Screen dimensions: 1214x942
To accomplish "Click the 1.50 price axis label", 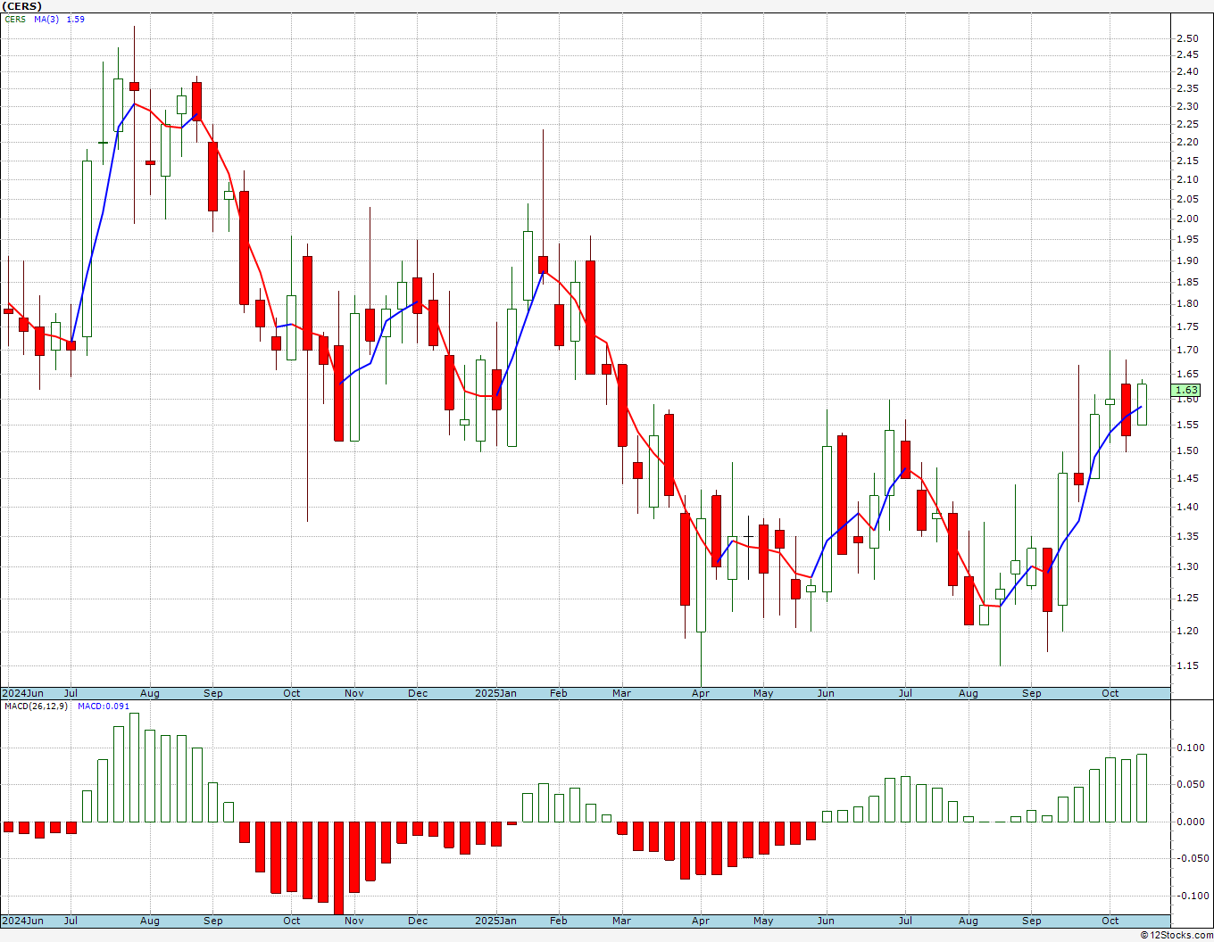I will (1187, 450).
